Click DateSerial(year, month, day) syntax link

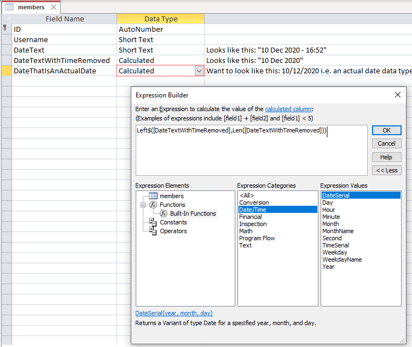coord(174,313)
